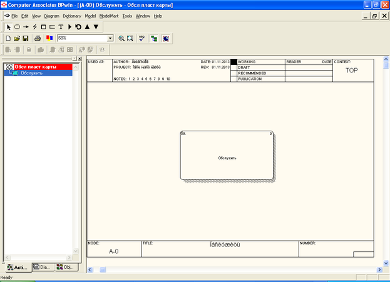Select the External Reference square tool
Image resolution: width=390 pixels, height=282 pixels.
click(43, 27)
